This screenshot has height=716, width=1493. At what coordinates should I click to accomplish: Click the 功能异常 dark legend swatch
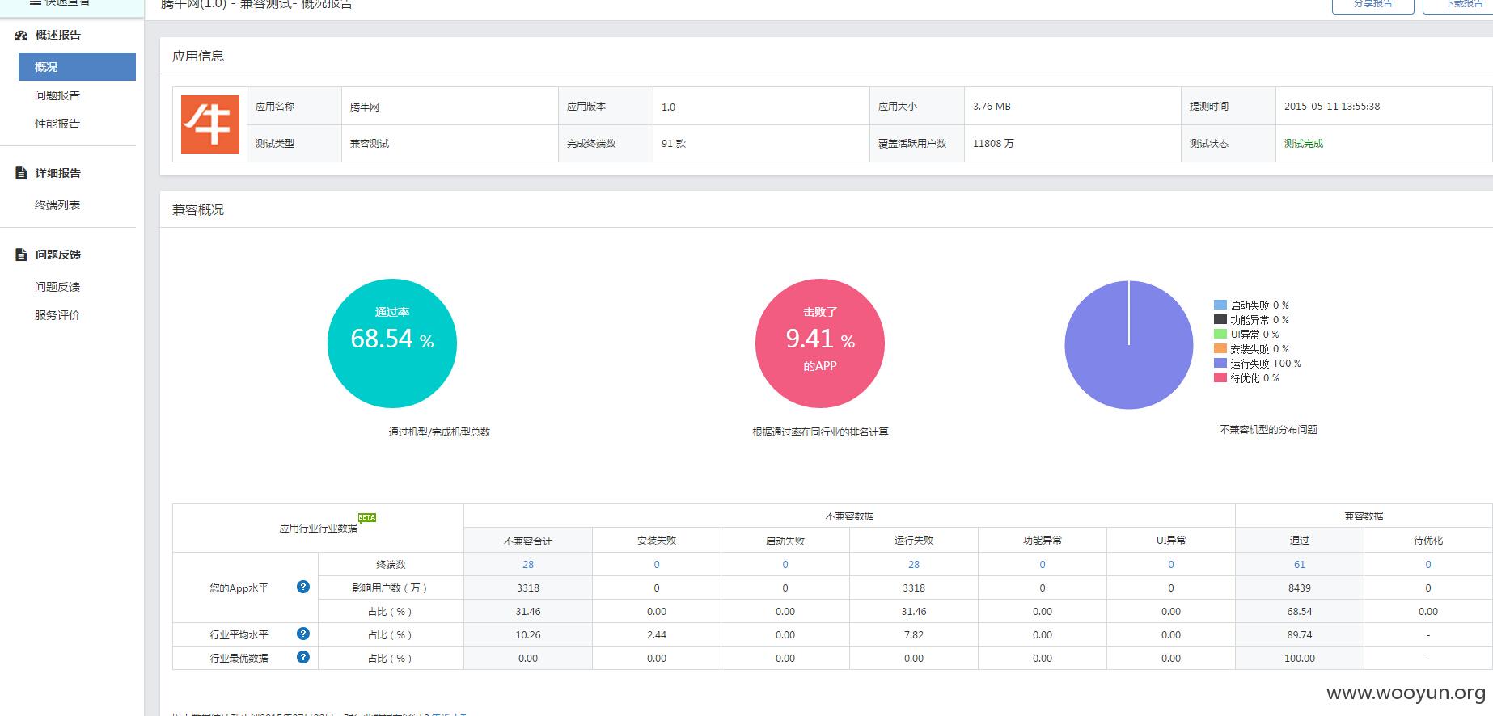(x=1220, y=319)
